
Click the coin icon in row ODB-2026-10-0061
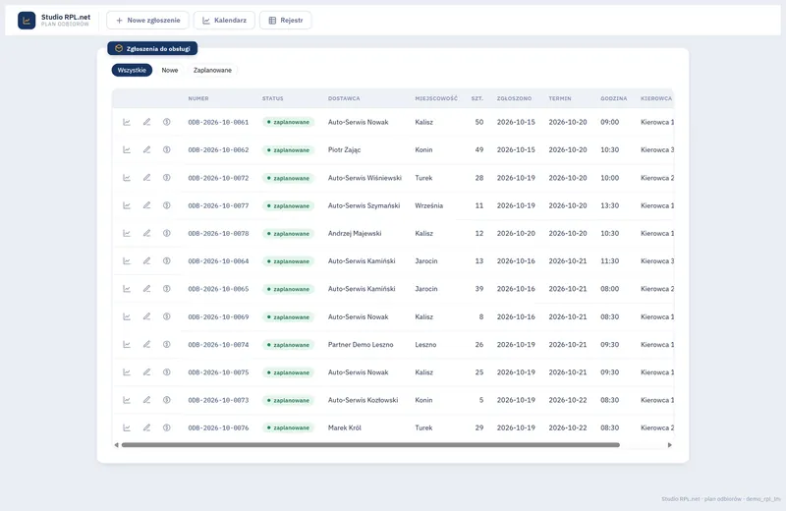(x=167, y=122)
